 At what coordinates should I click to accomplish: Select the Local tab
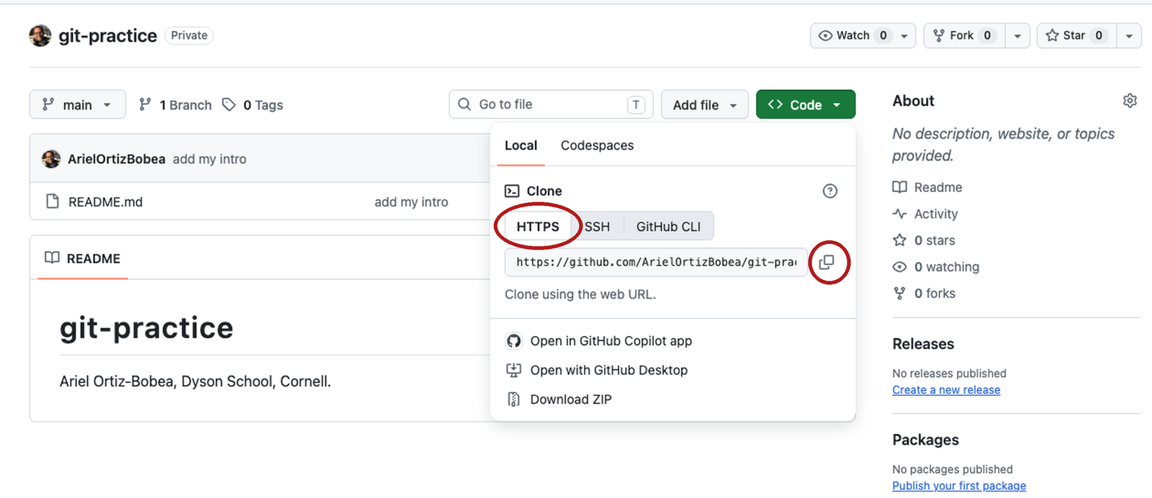pyautogui.click(x=521, y=145)
